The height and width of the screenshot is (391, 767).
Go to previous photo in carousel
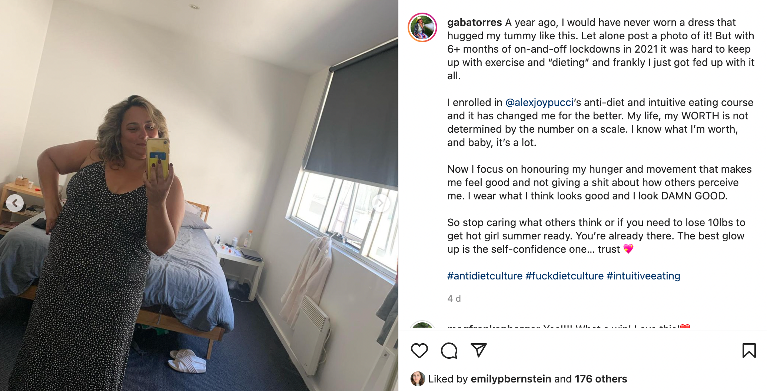click(x=15, y=203)
